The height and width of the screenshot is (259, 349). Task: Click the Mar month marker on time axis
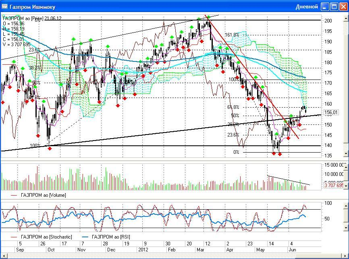click(x=201, y=250)
